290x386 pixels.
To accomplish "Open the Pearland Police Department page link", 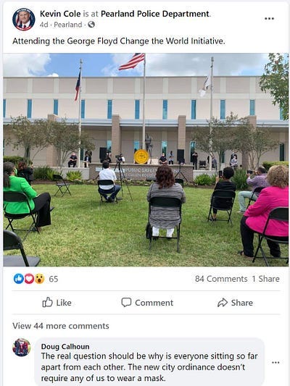I will pos(155,14).
